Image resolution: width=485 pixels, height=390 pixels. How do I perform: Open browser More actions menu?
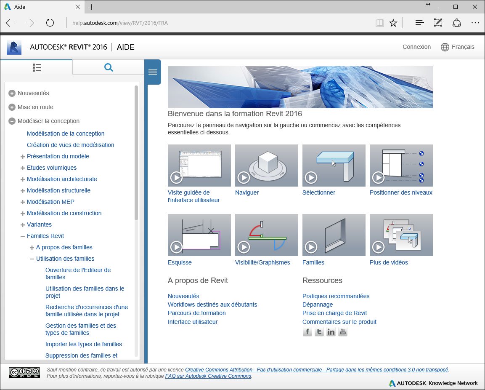475,23
